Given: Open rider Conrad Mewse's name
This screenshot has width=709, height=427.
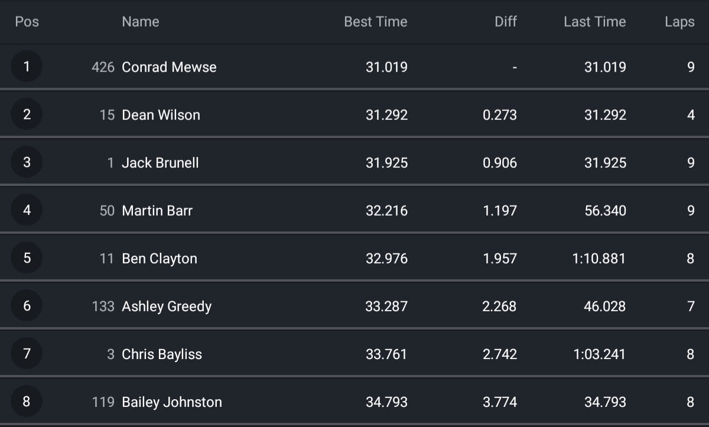Looking at the screenshot, I should (169, 67).
